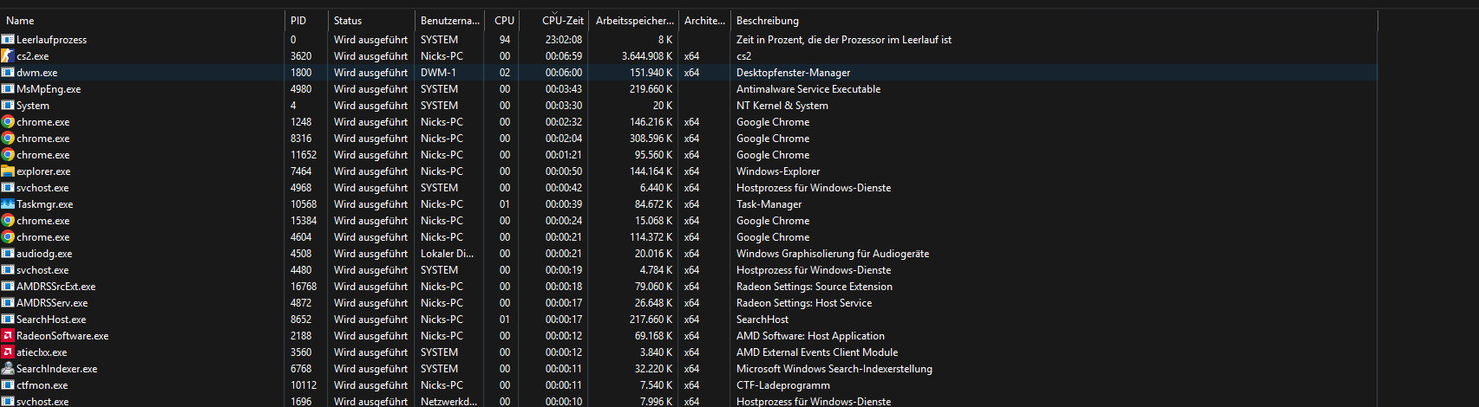Select the RadeonSoftware.exe process name

pyautogui.click(x=62, y=336)
